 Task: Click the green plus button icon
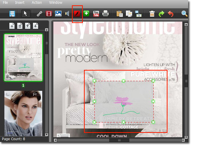[x=86, y=14]
